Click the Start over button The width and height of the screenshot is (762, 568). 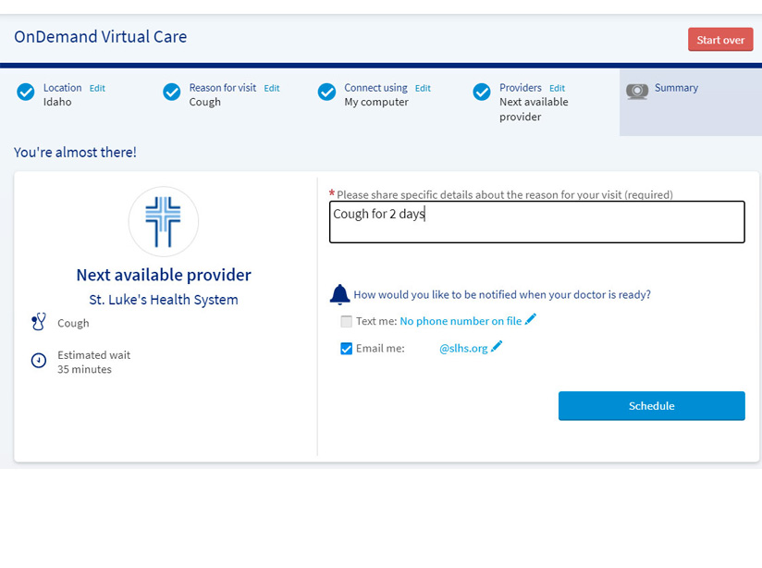point(720,40)
